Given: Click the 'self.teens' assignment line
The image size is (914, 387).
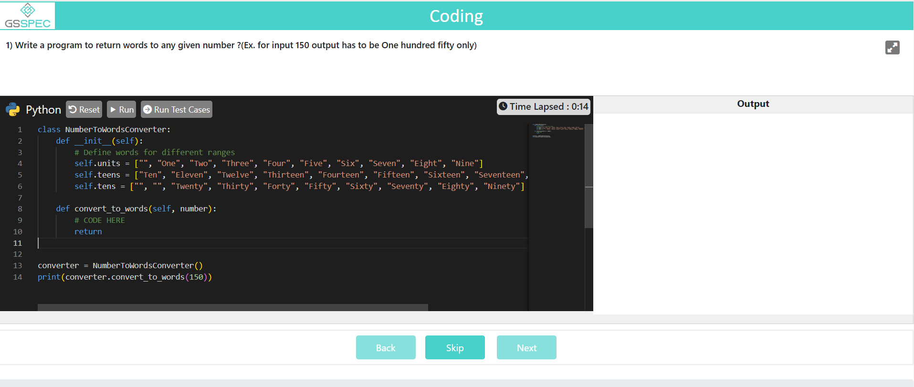Looking at the screenshot, I should pyautogui.click(x=301, y=175).
